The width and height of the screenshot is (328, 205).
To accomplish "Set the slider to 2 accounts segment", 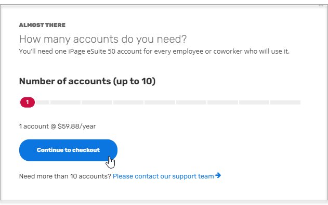I will coord(43,102).
